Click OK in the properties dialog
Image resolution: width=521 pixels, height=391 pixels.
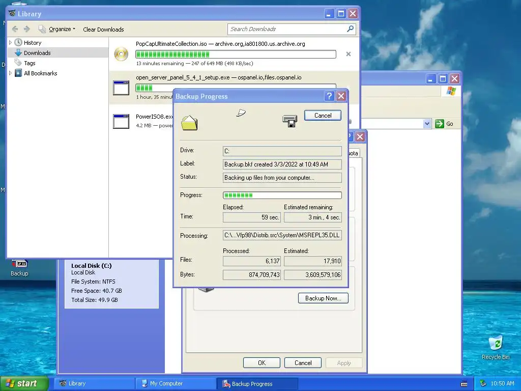(262, 362)
